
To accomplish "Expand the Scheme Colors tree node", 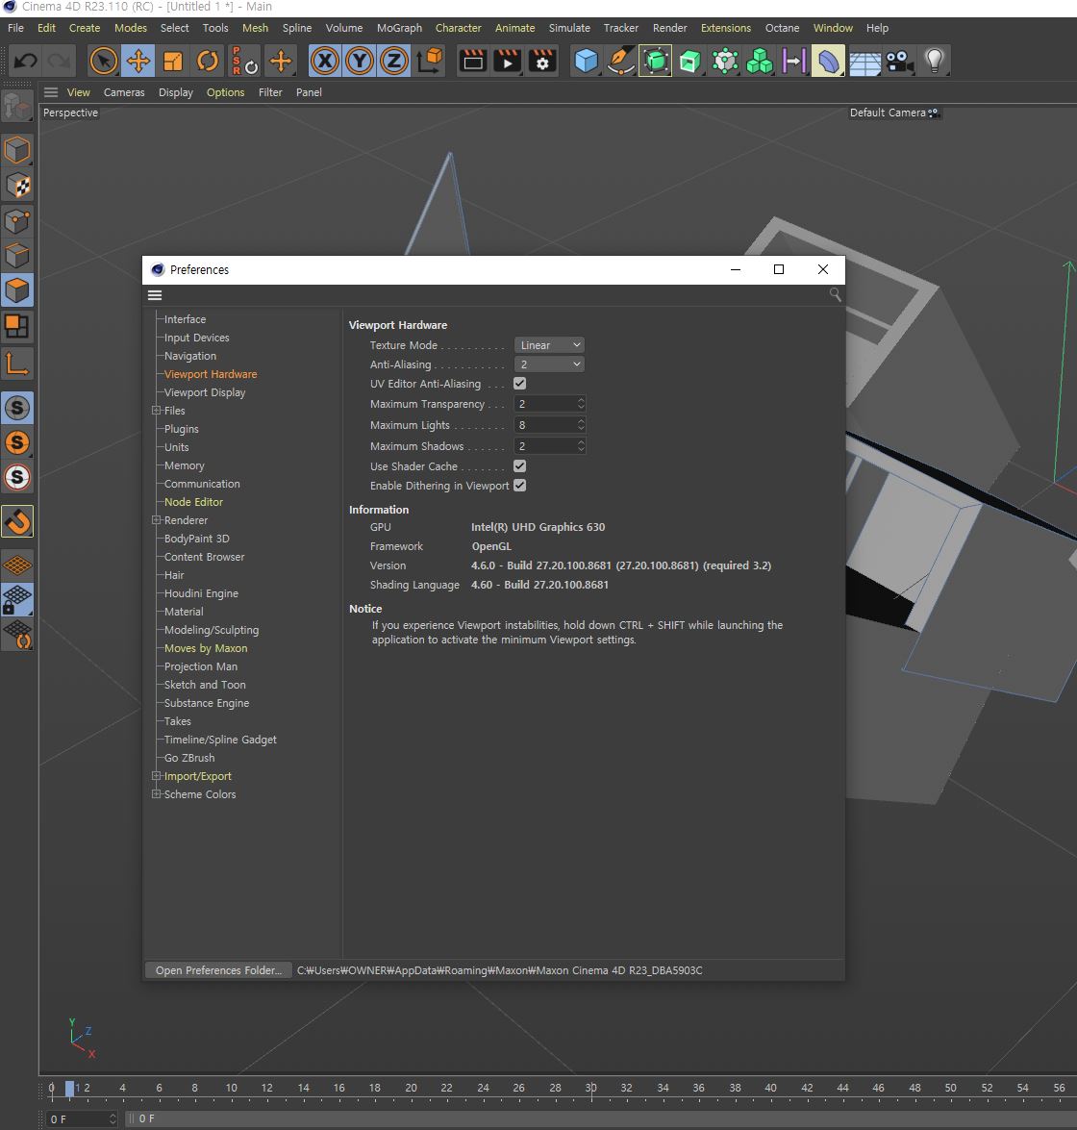I will 156,793.
